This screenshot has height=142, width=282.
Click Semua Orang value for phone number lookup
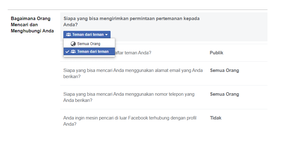[225, 94]
